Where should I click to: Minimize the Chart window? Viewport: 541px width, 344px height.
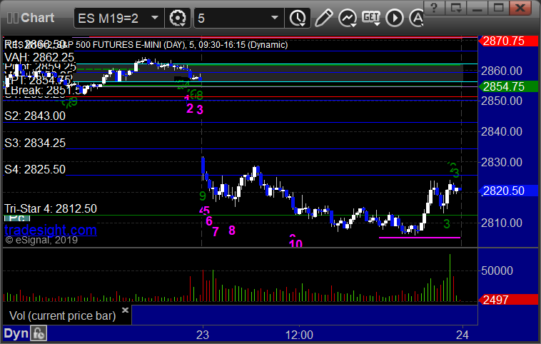477,8
